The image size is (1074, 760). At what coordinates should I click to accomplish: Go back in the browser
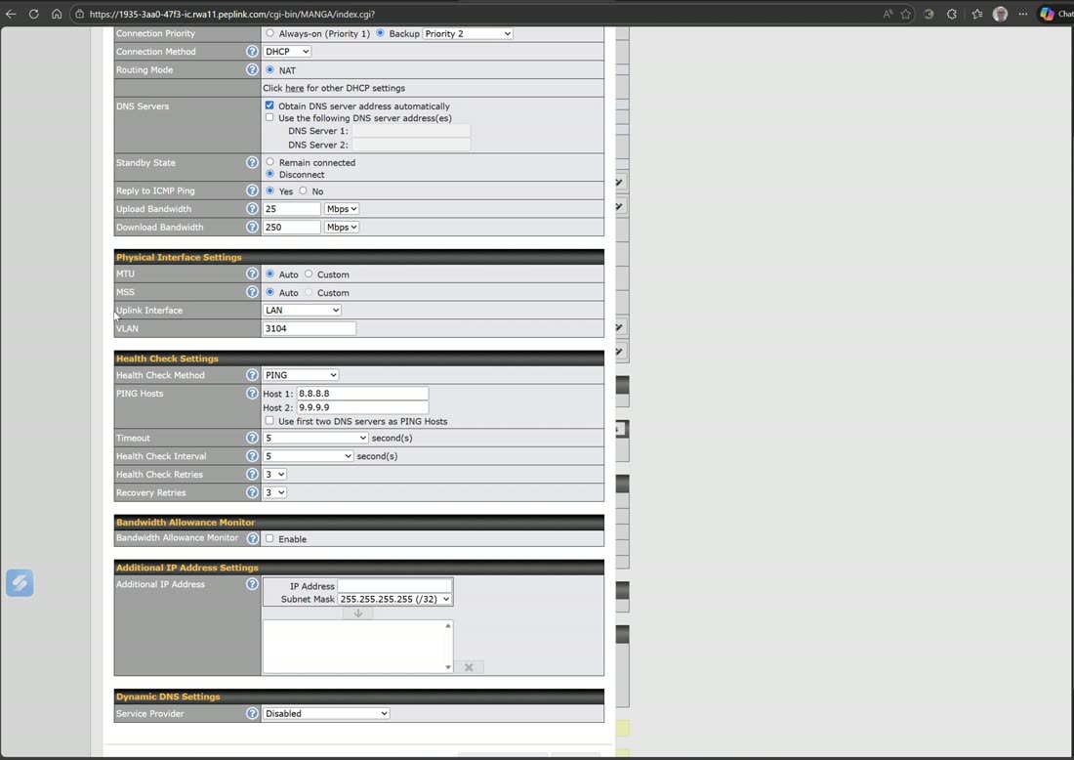(x=11, y=14)
